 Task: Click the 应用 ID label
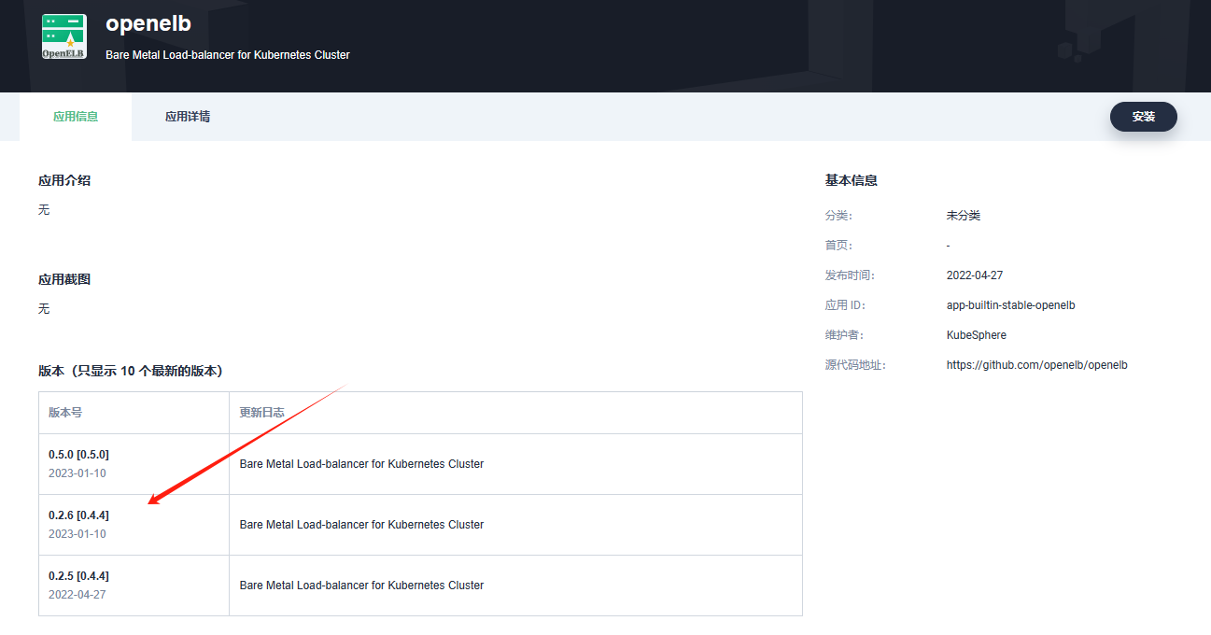846,305
